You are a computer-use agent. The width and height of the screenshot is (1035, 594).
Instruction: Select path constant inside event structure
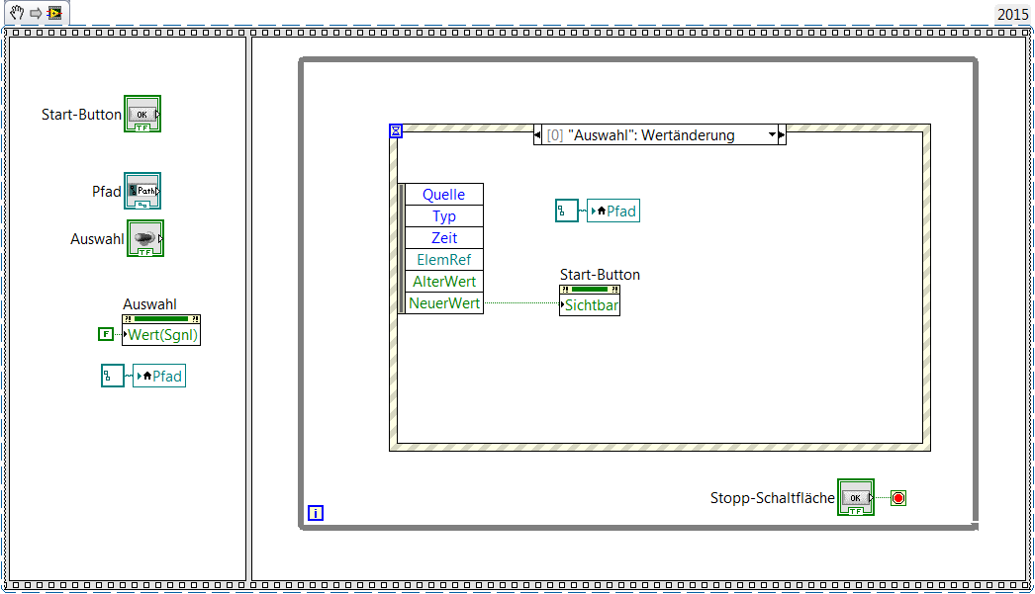[x=566, y=211]
